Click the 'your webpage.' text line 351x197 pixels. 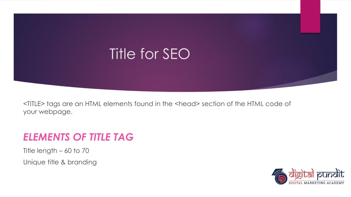click(48, 112)
